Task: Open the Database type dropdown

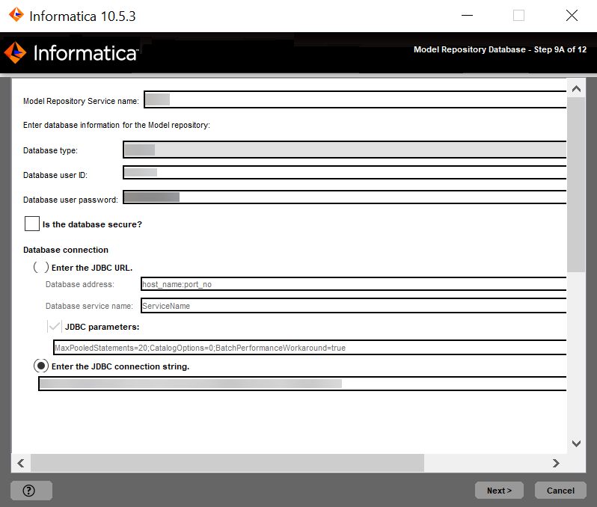Action: pos(345,150)
